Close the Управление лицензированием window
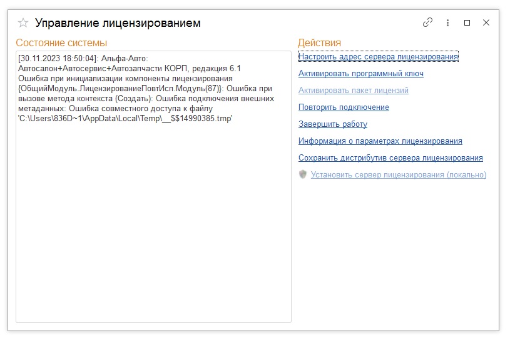525x343 pixels. (486, 22)
